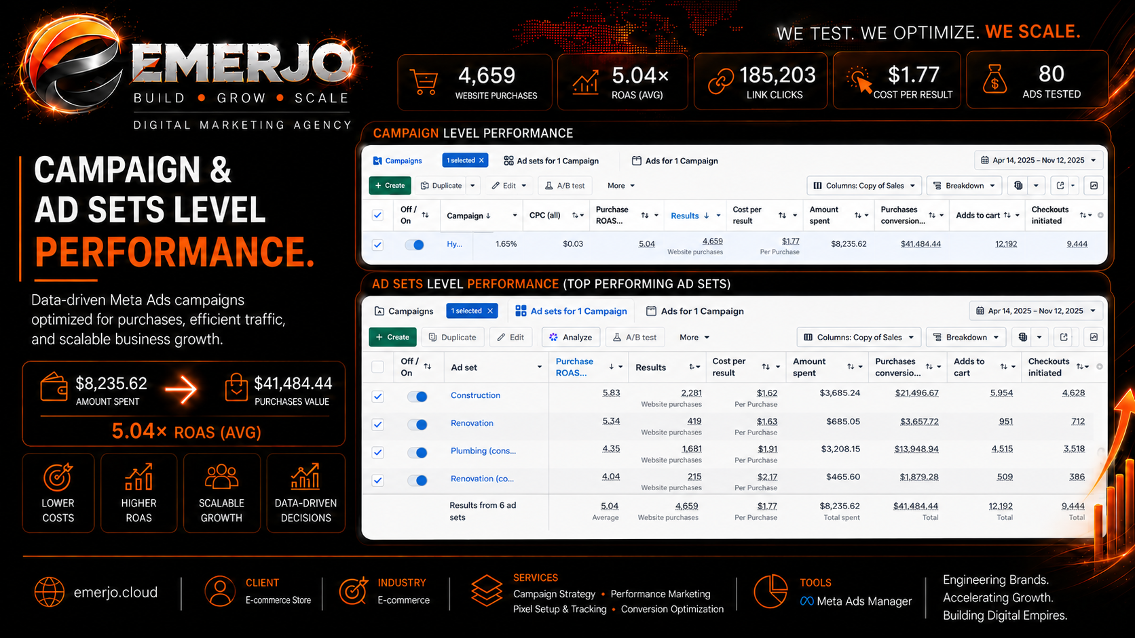Open Ads for 1 Campaign tab, ad sets panel

point(694,311)
